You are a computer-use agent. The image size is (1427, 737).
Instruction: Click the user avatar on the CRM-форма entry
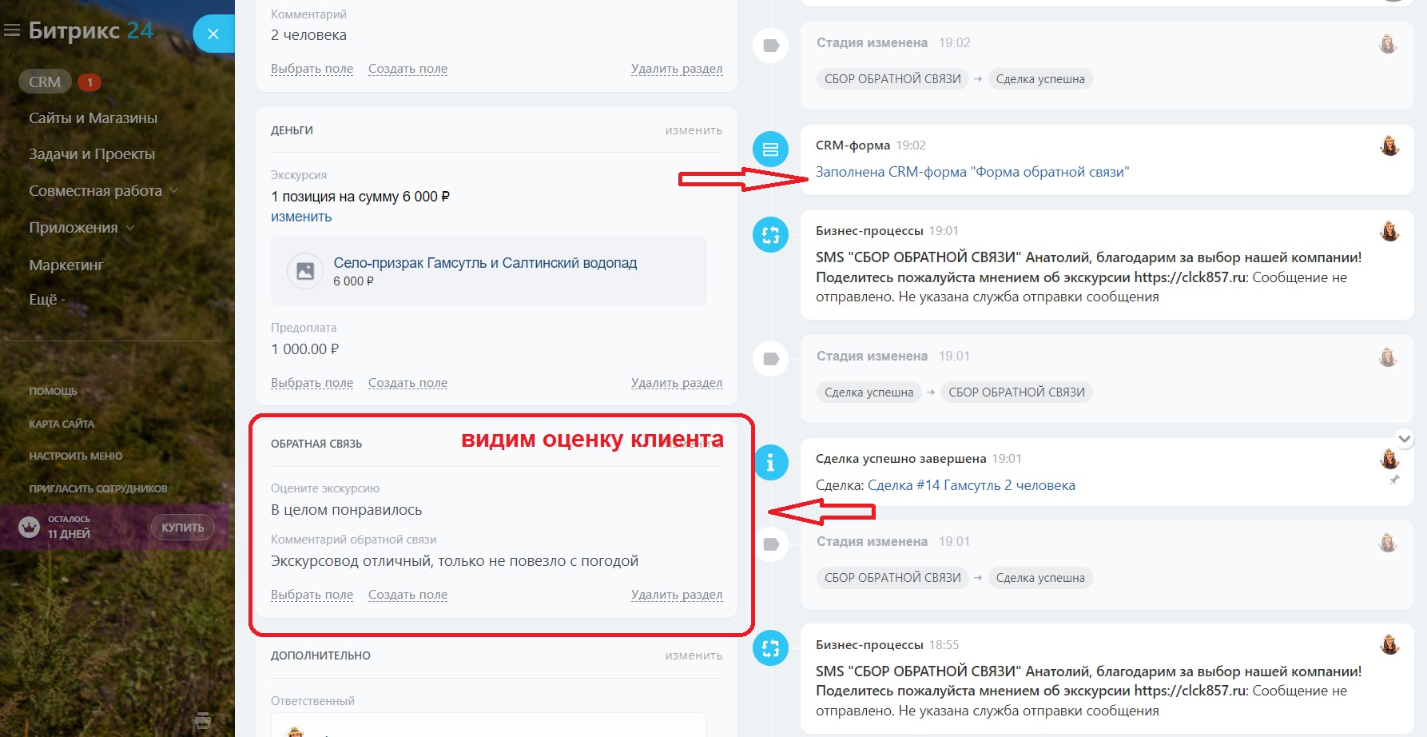pos(1389,146)
